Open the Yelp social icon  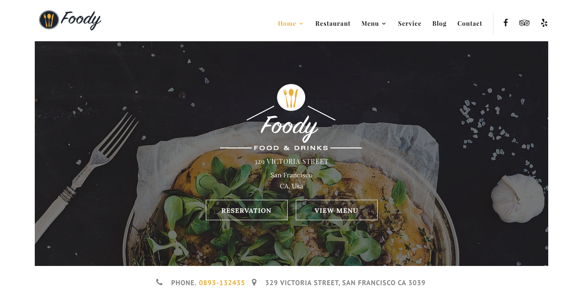tap(544, 23)
